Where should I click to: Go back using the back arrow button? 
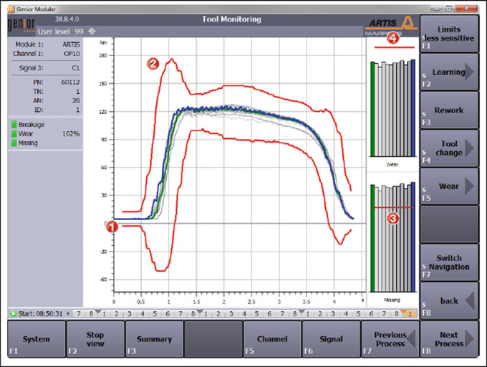pyautogui.click(x=449, y=300)
